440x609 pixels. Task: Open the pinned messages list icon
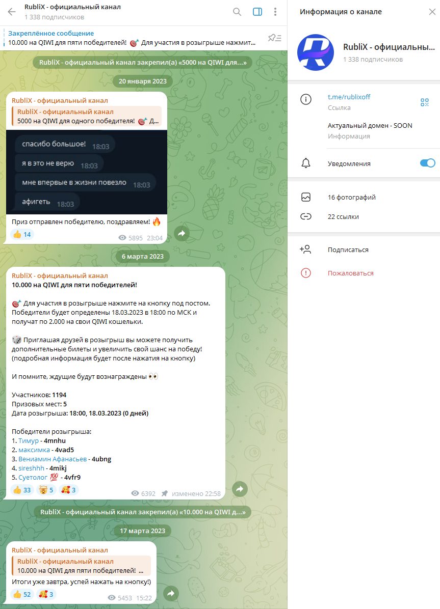(275, 38)
